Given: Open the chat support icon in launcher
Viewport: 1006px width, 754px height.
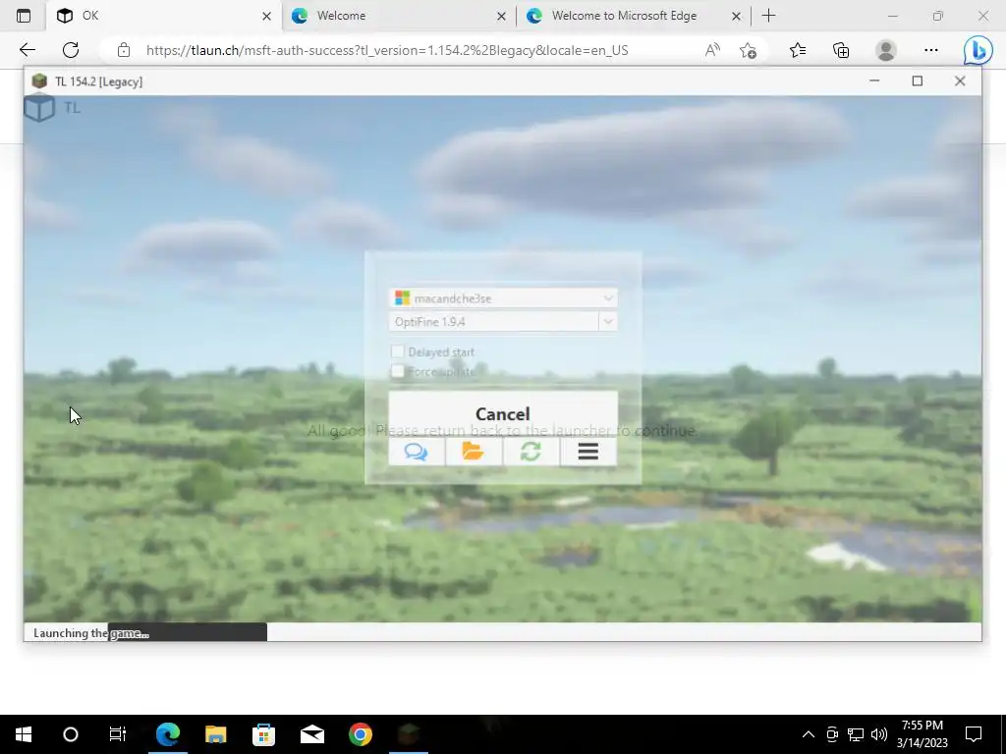Looking at the screenshot, I should coord(417,452).
